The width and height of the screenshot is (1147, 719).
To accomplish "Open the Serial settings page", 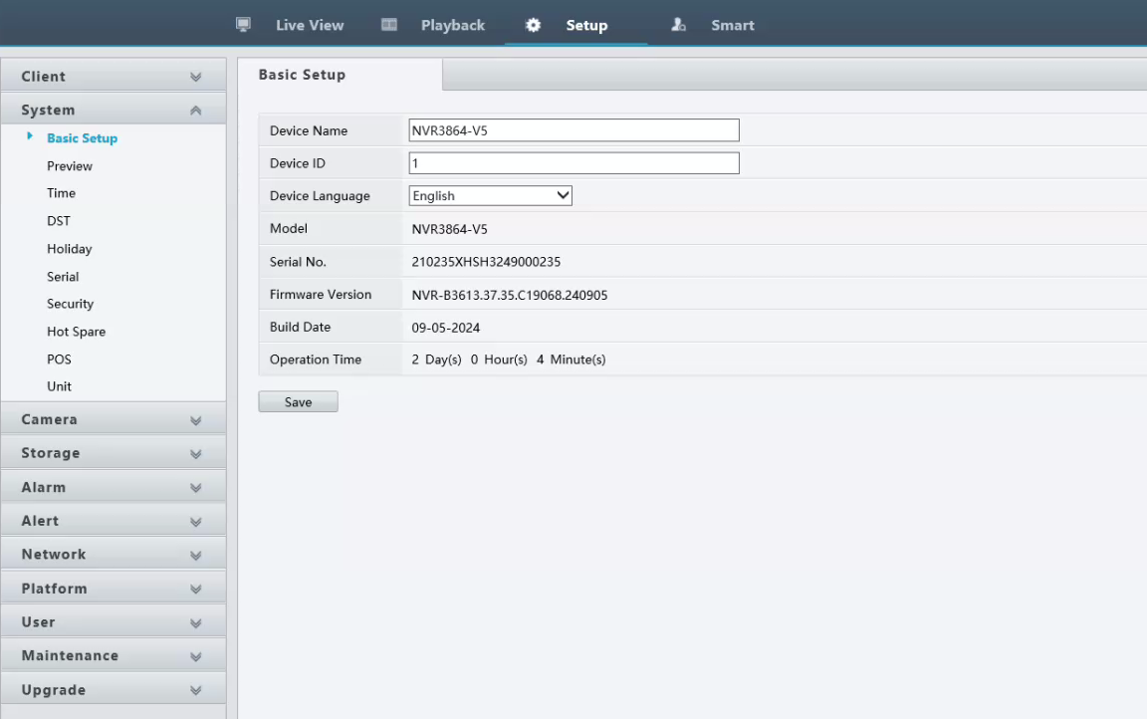I will [63, 277].
